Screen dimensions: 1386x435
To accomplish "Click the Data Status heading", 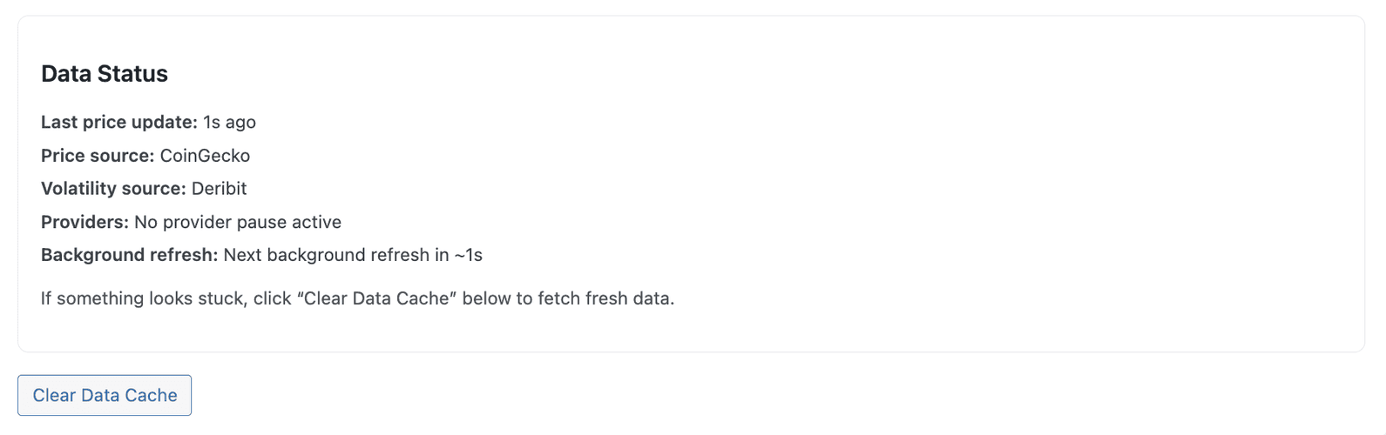I will pyautogui.click(x=104, y=74).
